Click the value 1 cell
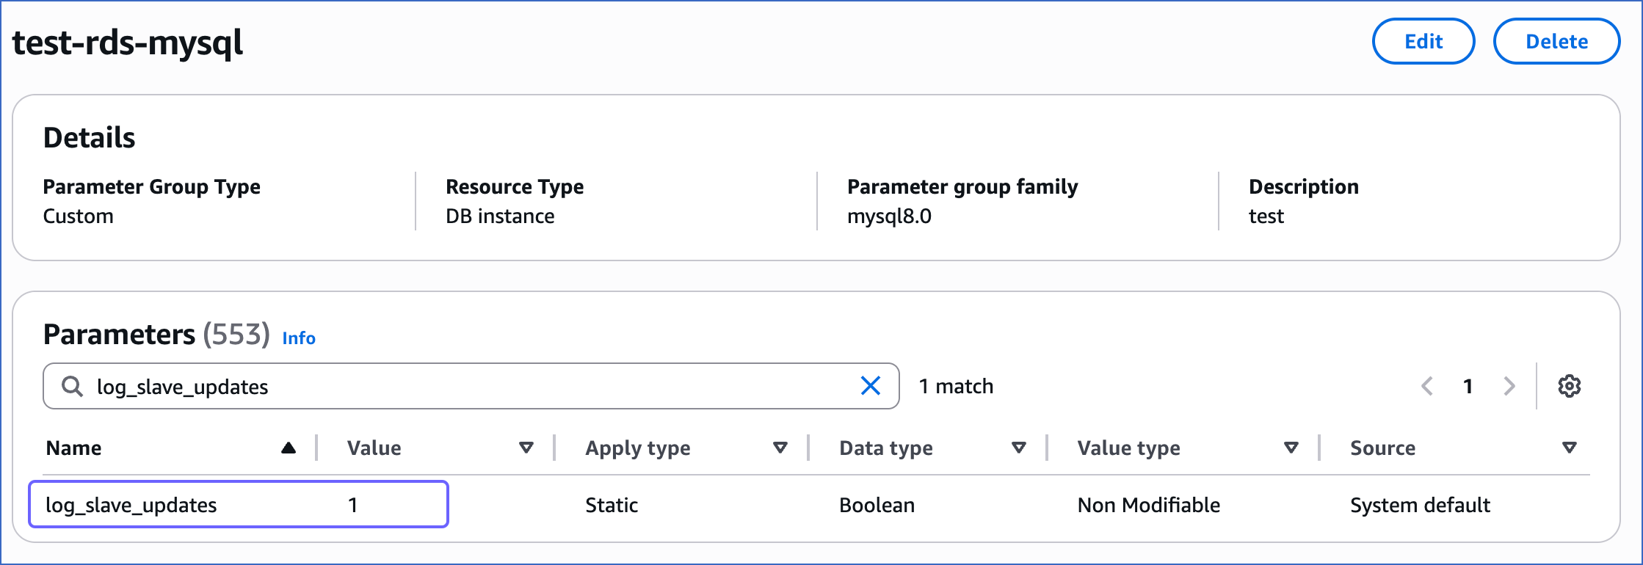Image resolution: width=1643 pixels, height=565 pixels. point(353,505)
